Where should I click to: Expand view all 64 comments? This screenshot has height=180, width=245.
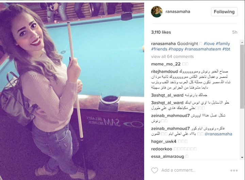click(172, 56)
